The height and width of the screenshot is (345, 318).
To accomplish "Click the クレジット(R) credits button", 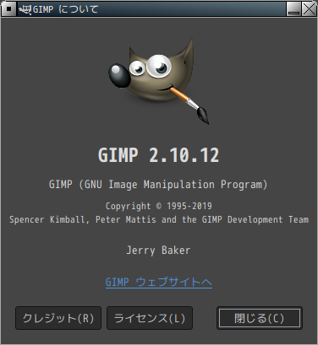I will (58, 318).
